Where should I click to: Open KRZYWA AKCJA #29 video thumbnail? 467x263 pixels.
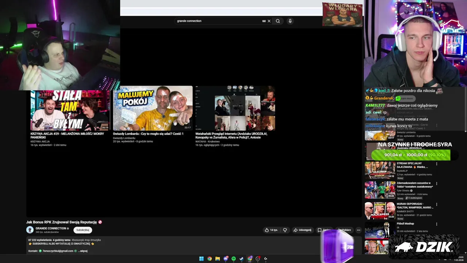point(70,110)
